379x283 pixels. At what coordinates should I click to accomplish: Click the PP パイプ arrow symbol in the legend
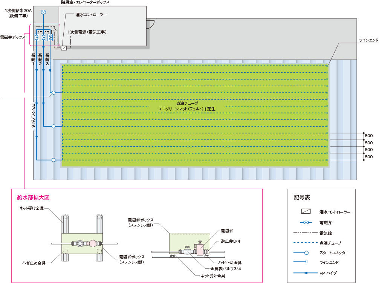click(305, 273)
